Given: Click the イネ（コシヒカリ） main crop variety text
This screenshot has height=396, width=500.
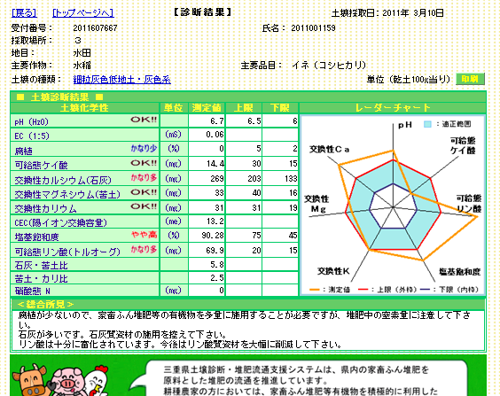Looking at the screenshot, I should click(329, 66).
